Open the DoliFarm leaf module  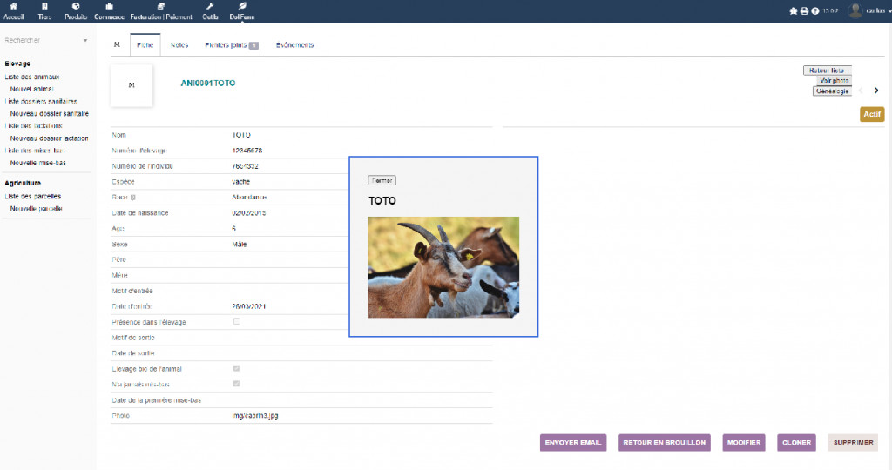tap(242, 11)
